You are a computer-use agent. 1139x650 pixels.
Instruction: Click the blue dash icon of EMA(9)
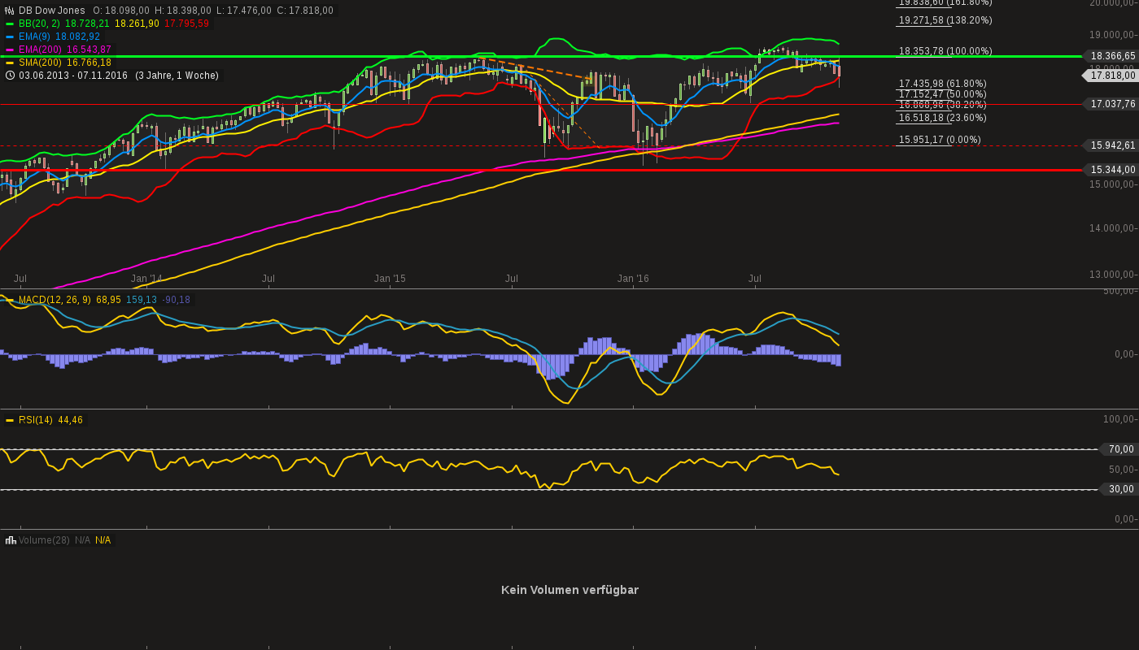pyautogui.click(x=9, y=37)
